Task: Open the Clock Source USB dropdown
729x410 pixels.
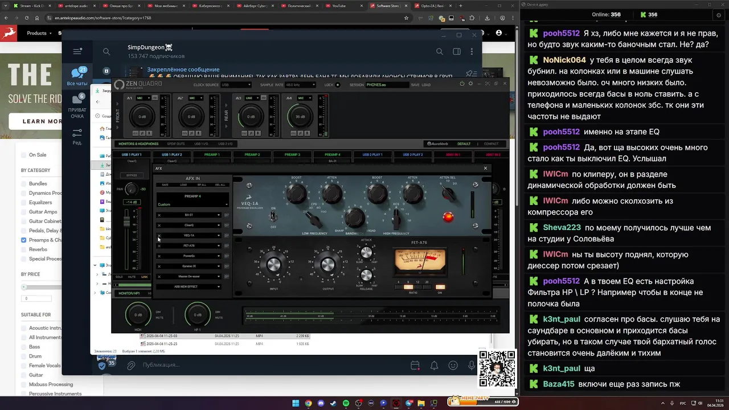Action: pyautogui.click(x=236, y=85)
